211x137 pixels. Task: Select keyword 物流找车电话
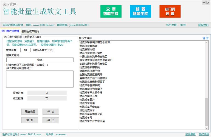87,103
